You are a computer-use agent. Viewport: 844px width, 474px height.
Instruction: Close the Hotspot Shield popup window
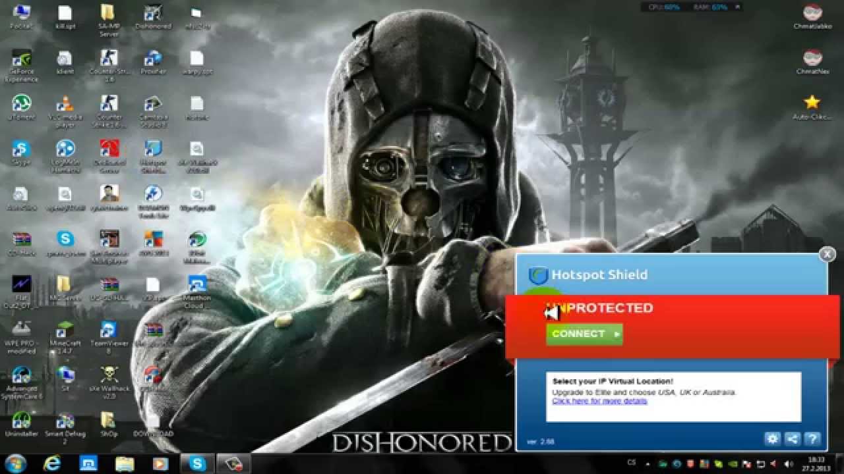pyautogui.click(x=827, y=254)
